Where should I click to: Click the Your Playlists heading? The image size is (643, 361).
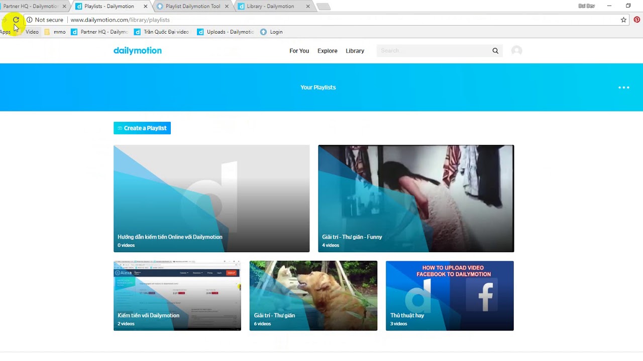coord(318,87)
